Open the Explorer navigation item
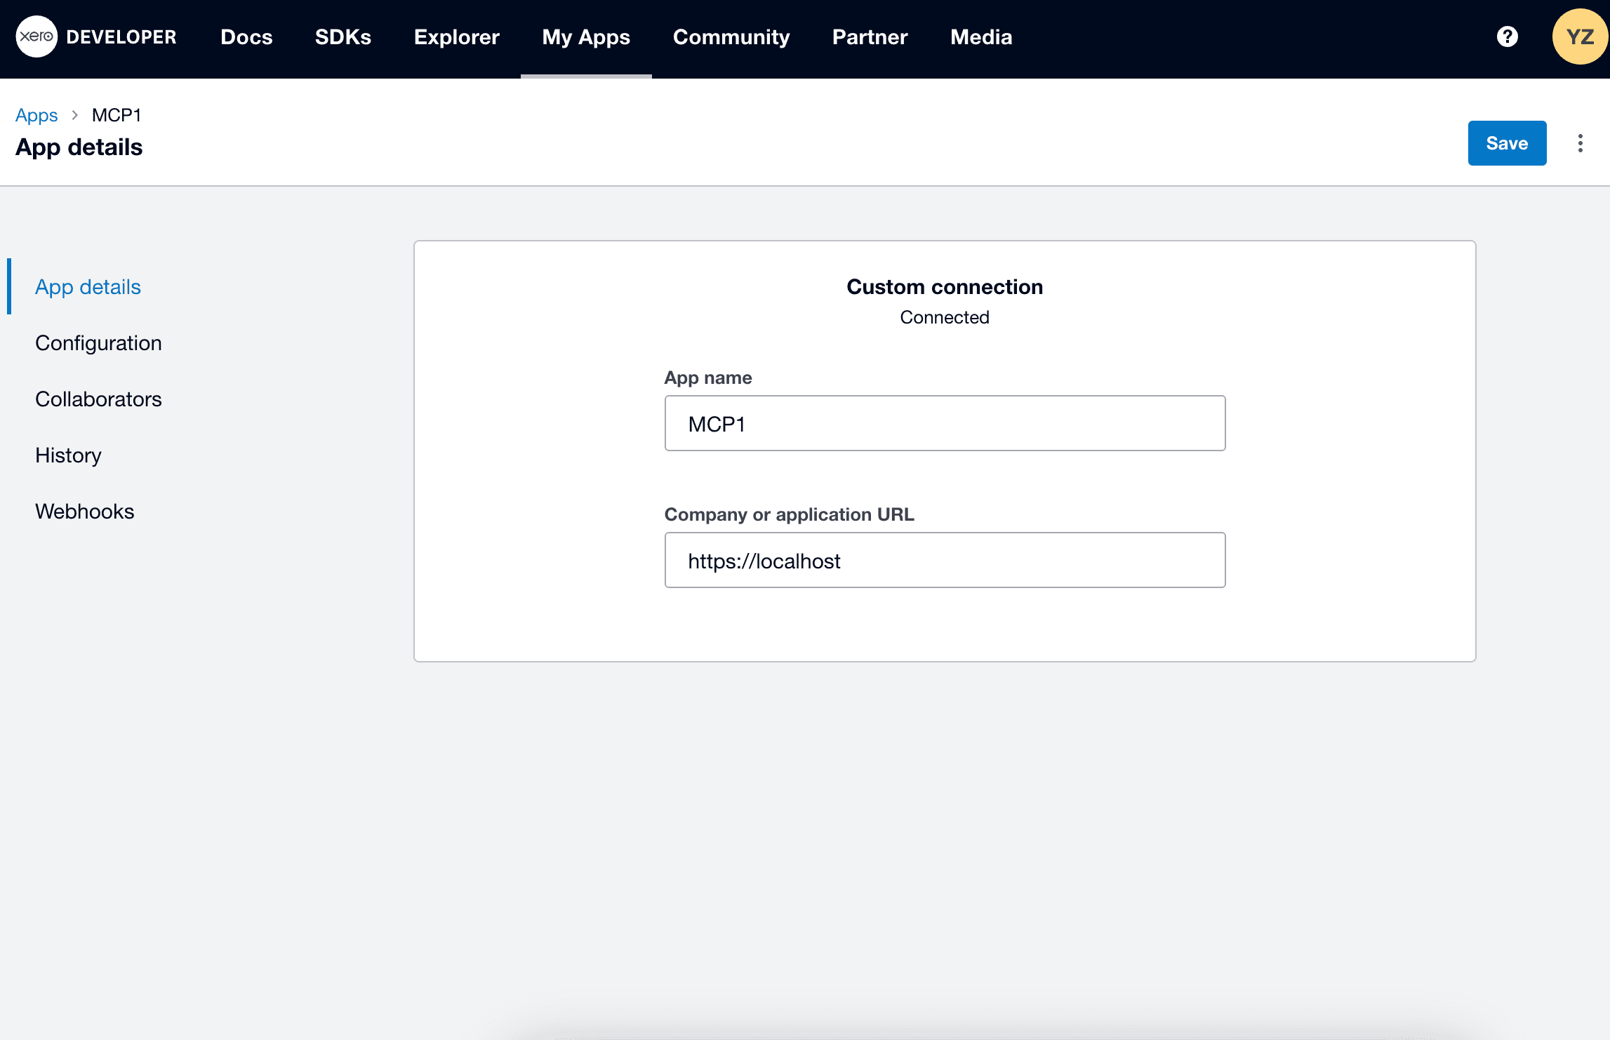The height and width of the screenshot is (1040, 1610). (456, 36)
